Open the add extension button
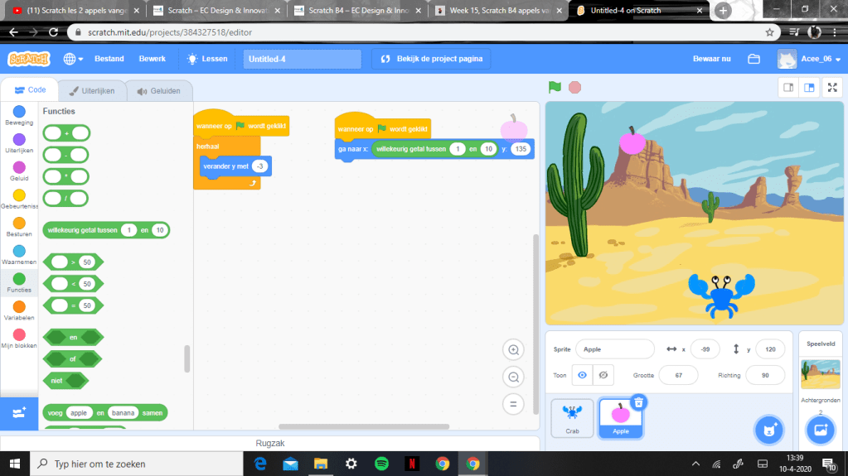The height and width of the screenshot is (476, 848). tap(19, 412)
